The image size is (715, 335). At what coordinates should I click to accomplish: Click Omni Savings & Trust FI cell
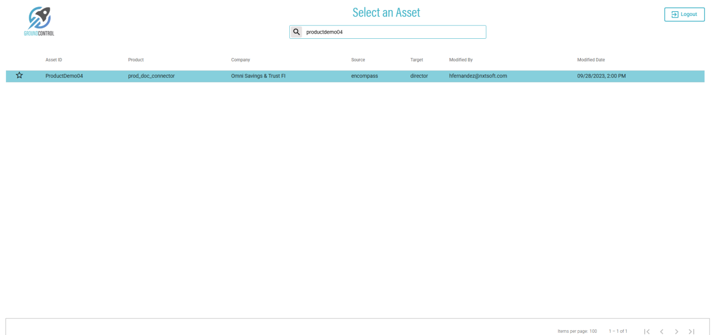(x=258, y=76)
